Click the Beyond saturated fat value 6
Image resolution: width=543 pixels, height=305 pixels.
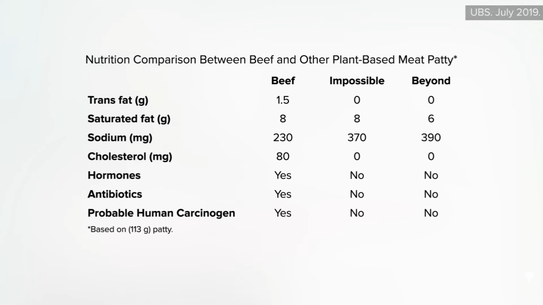[x=431, y=119]
